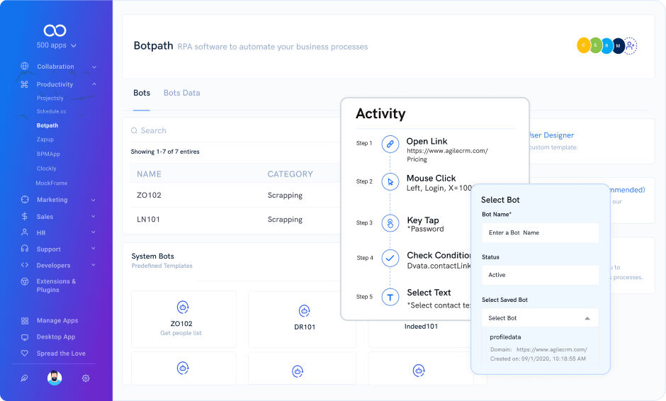Click the Spread the Love link

pyautogui.click(x=60, y=354)
